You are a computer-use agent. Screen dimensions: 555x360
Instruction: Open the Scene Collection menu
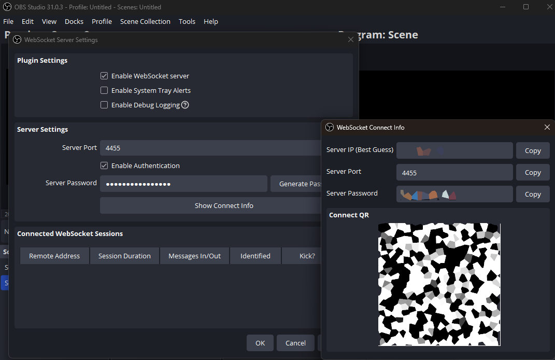pyautogui.click(x=145, y=22)
